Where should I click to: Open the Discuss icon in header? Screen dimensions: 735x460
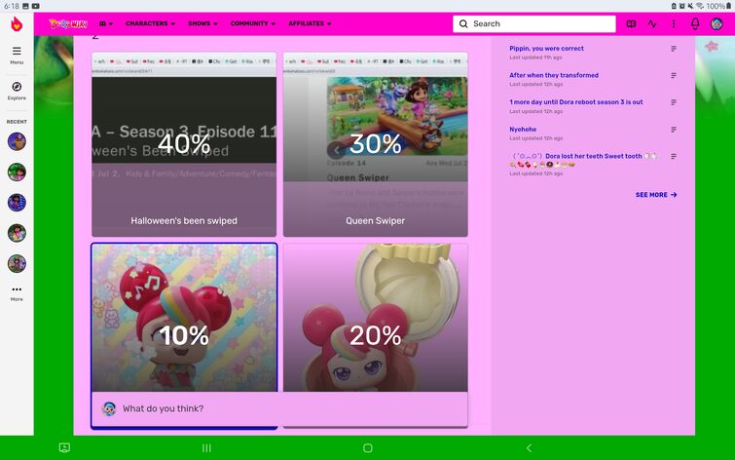631,24
